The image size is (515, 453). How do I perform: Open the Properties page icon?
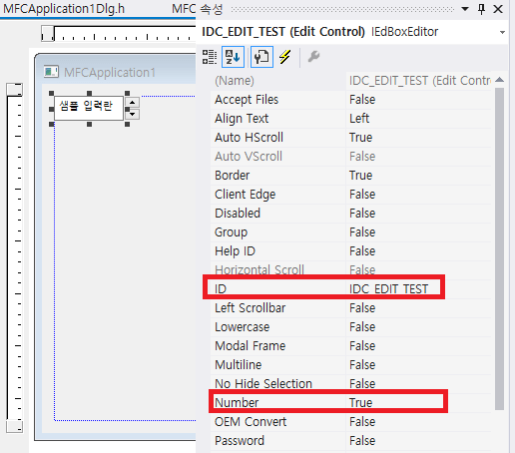tap(261, 57)
